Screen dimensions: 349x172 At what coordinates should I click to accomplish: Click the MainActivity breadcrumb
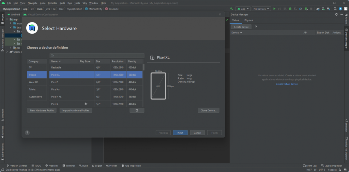(94, 9)
